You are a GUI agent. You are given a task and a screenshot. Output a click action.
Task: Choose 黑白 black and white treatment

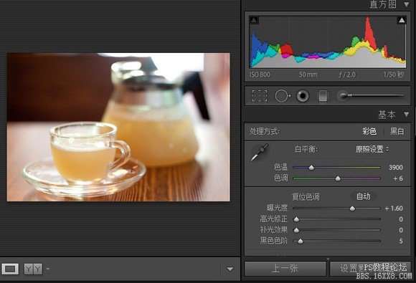tap(397, 131)
